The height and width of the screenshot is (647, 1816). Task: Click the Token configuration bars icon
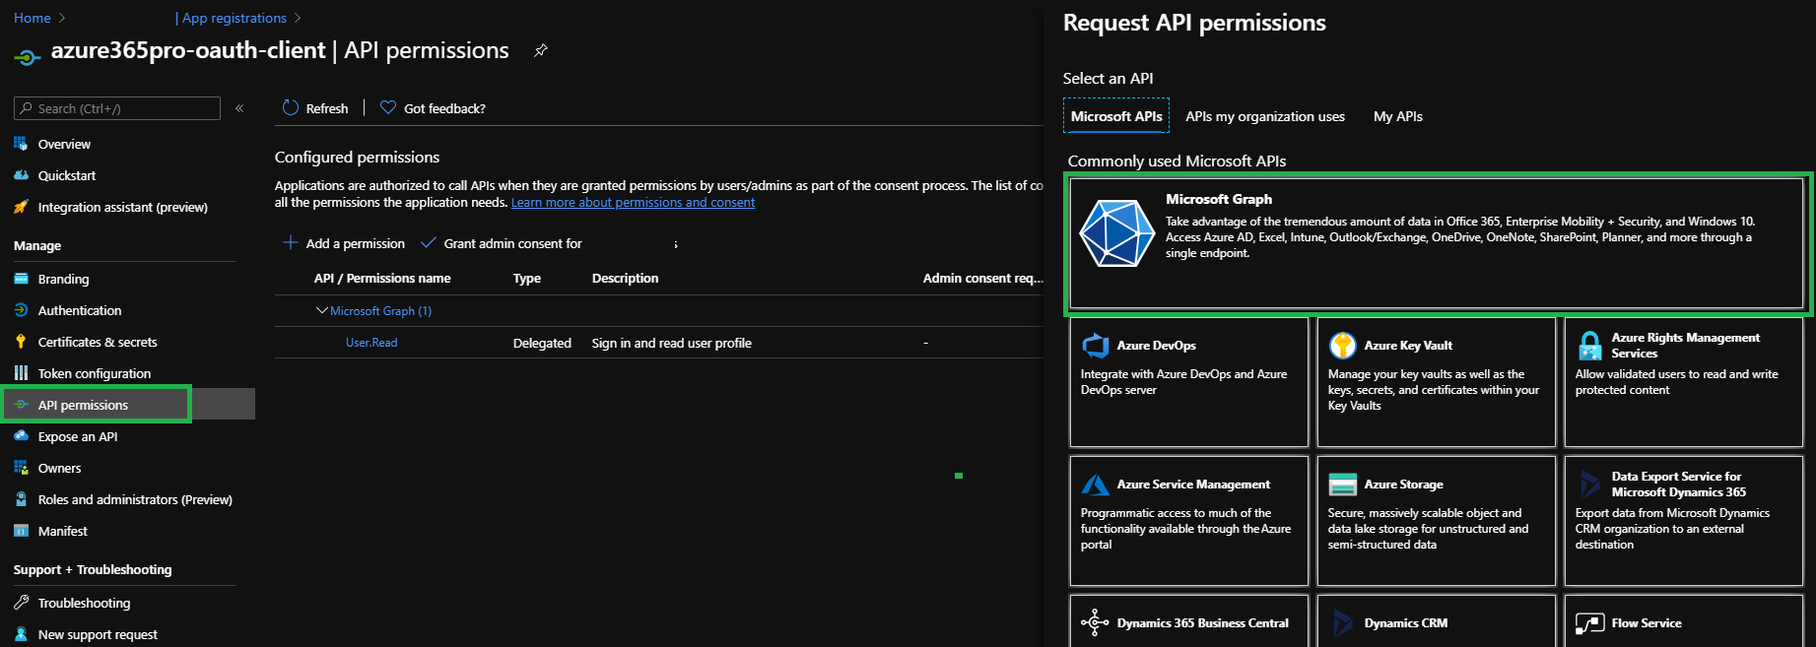(21, 373)
